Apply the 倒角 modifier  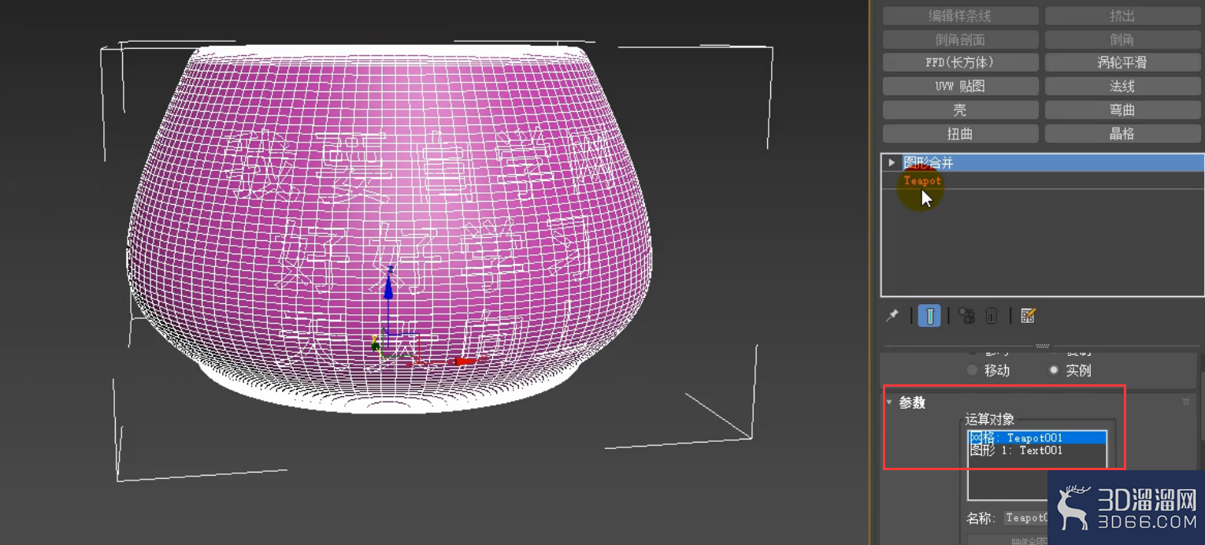pos(1122,39)
